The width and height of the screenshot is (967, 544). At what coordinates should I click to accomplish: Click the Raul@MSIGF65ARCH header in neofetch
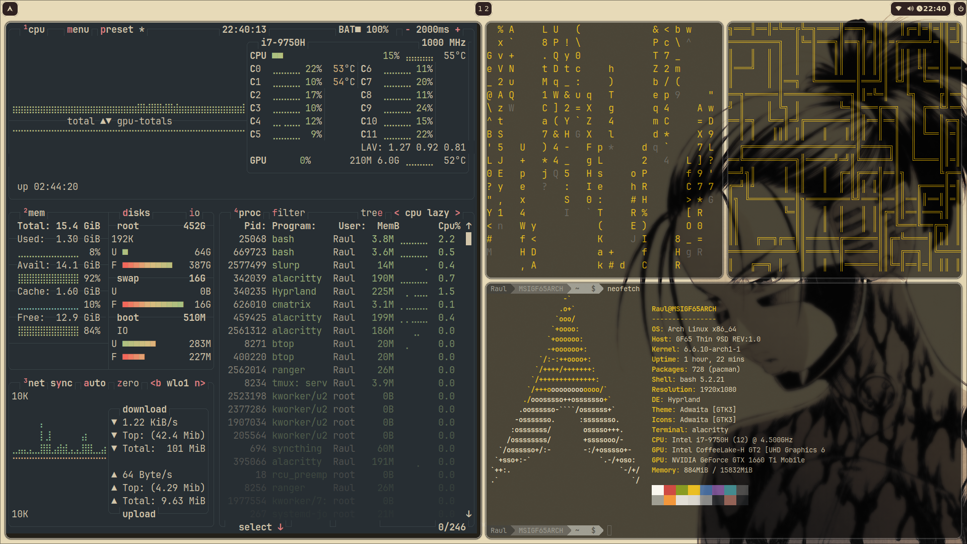[x=684, y=309]
